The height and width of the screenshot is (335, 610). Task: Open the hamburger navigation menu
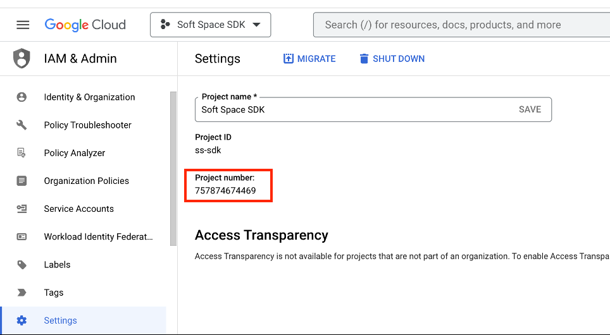[23, 25]
